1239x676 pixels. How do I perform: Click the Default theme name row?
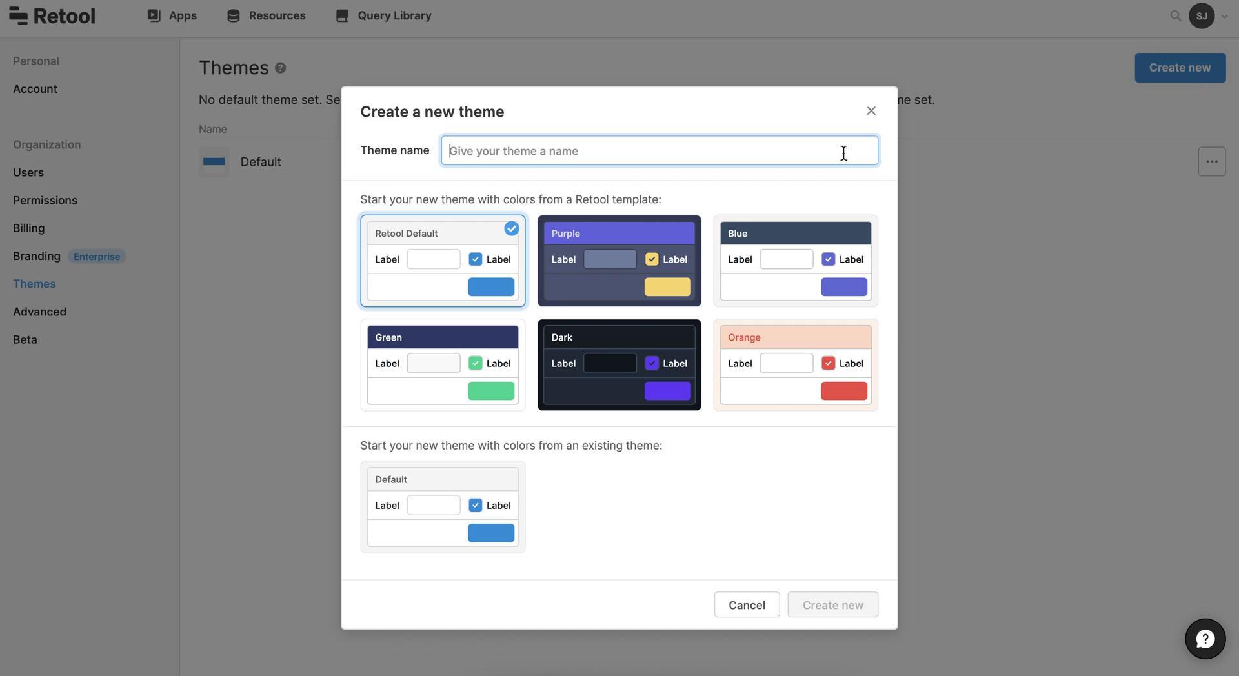coord(261,162)
